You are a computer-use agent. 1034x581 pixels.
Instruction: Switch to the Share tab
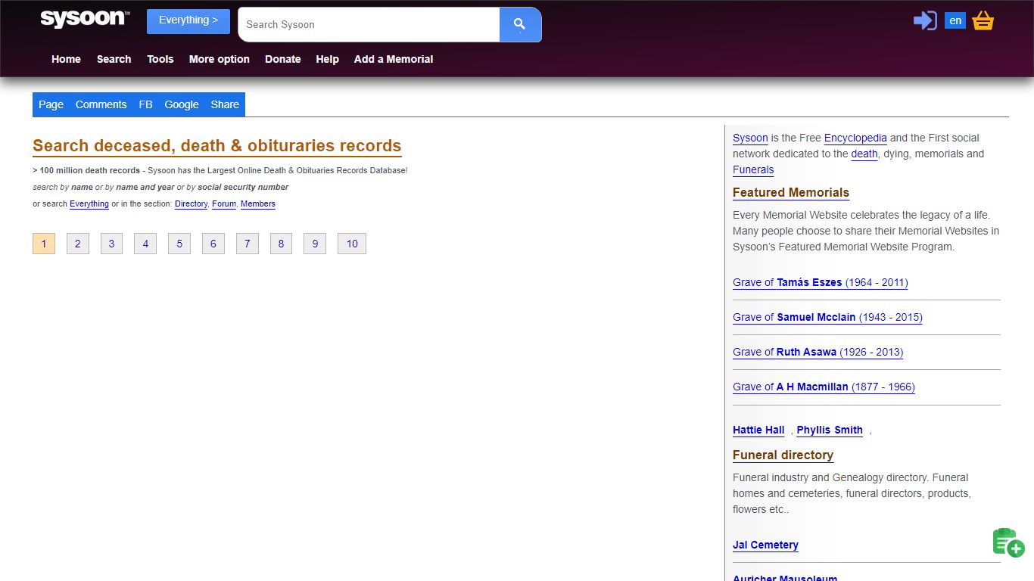pyautogui.click(x=225, y=104)
